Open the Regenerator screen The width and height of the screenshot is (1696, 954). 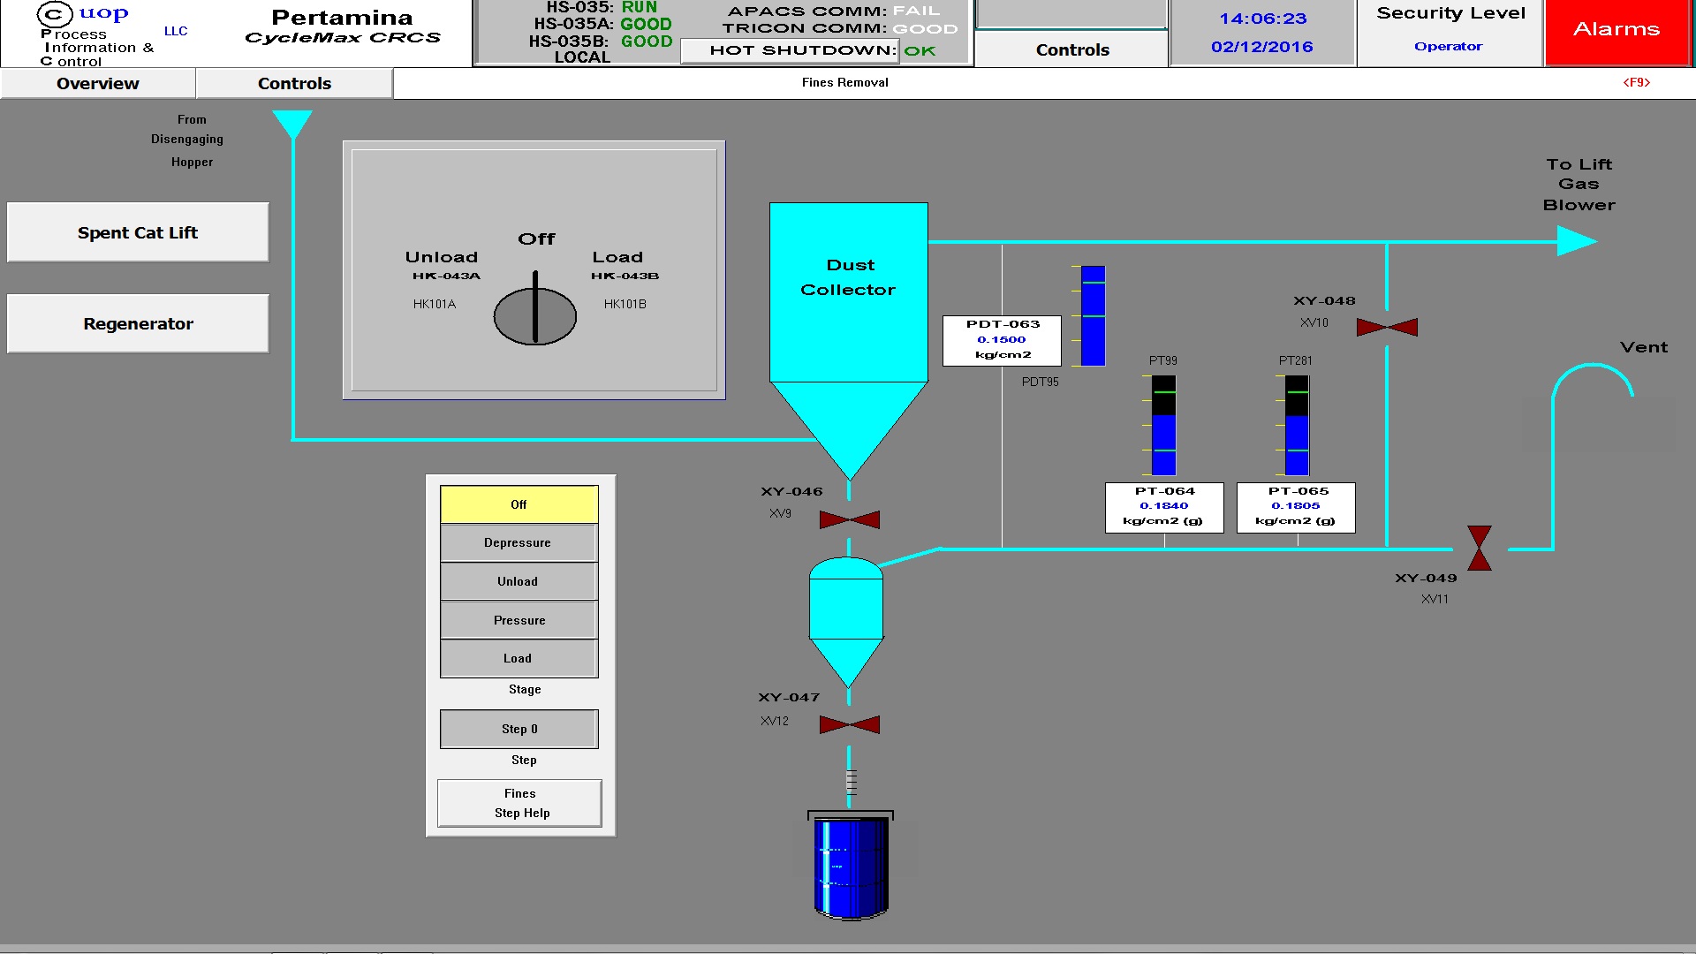(x=138, y=323)
